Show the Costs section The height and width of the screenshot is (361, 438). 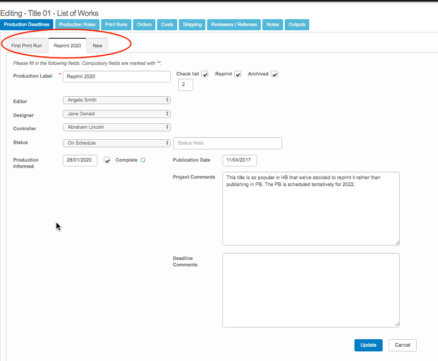[167, 24]
